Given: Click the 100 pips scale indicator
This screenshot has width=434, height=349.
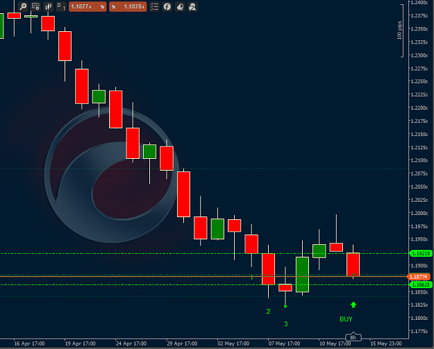Looking at the screenshot, I should click(400, 30).
